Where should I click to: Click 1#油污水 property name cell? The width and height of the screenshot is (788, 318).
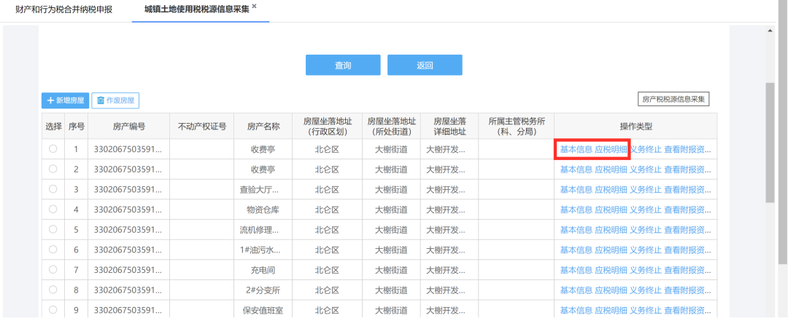click(x=263, y=250)
